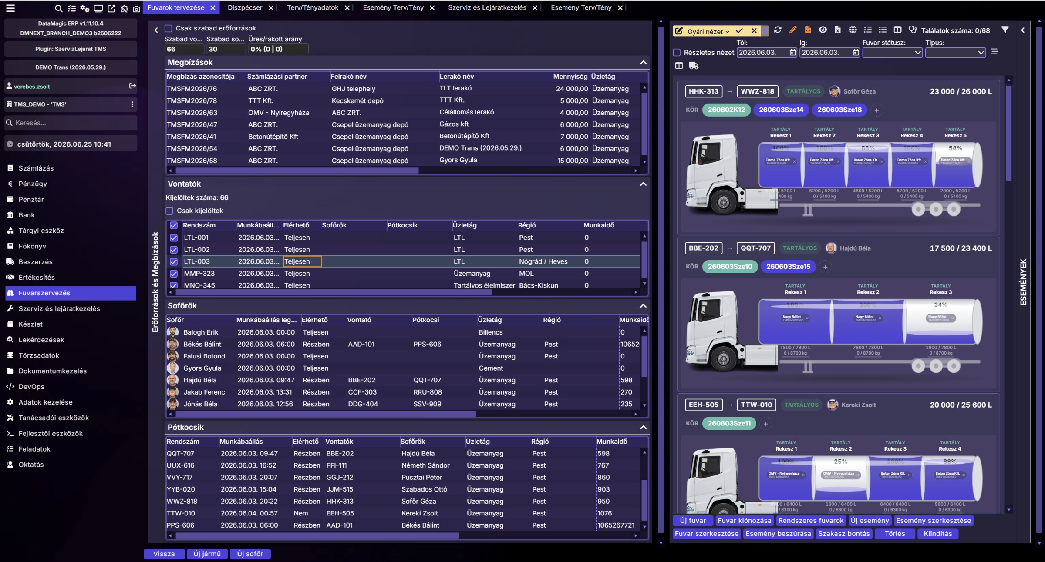Click the disabled plugin puzzle icon
Image resolution: width=1045 pixels, height=562 pixels.
point(124,8)
